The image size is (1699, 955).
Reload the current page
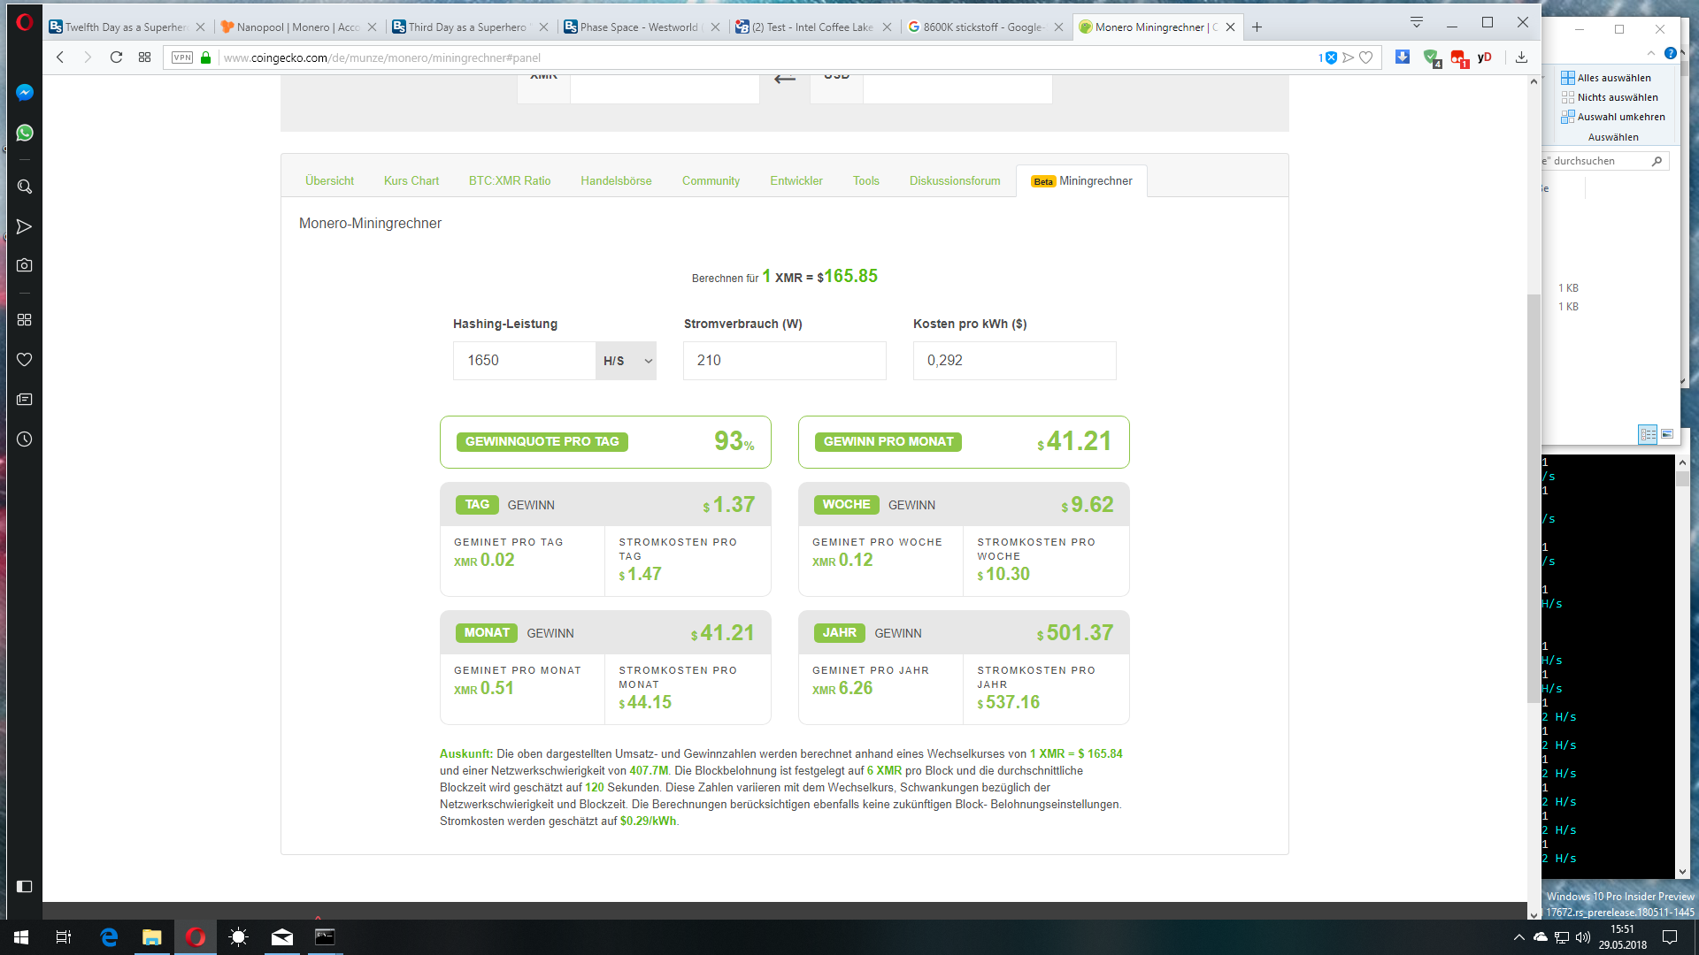[x=116, y=57]
